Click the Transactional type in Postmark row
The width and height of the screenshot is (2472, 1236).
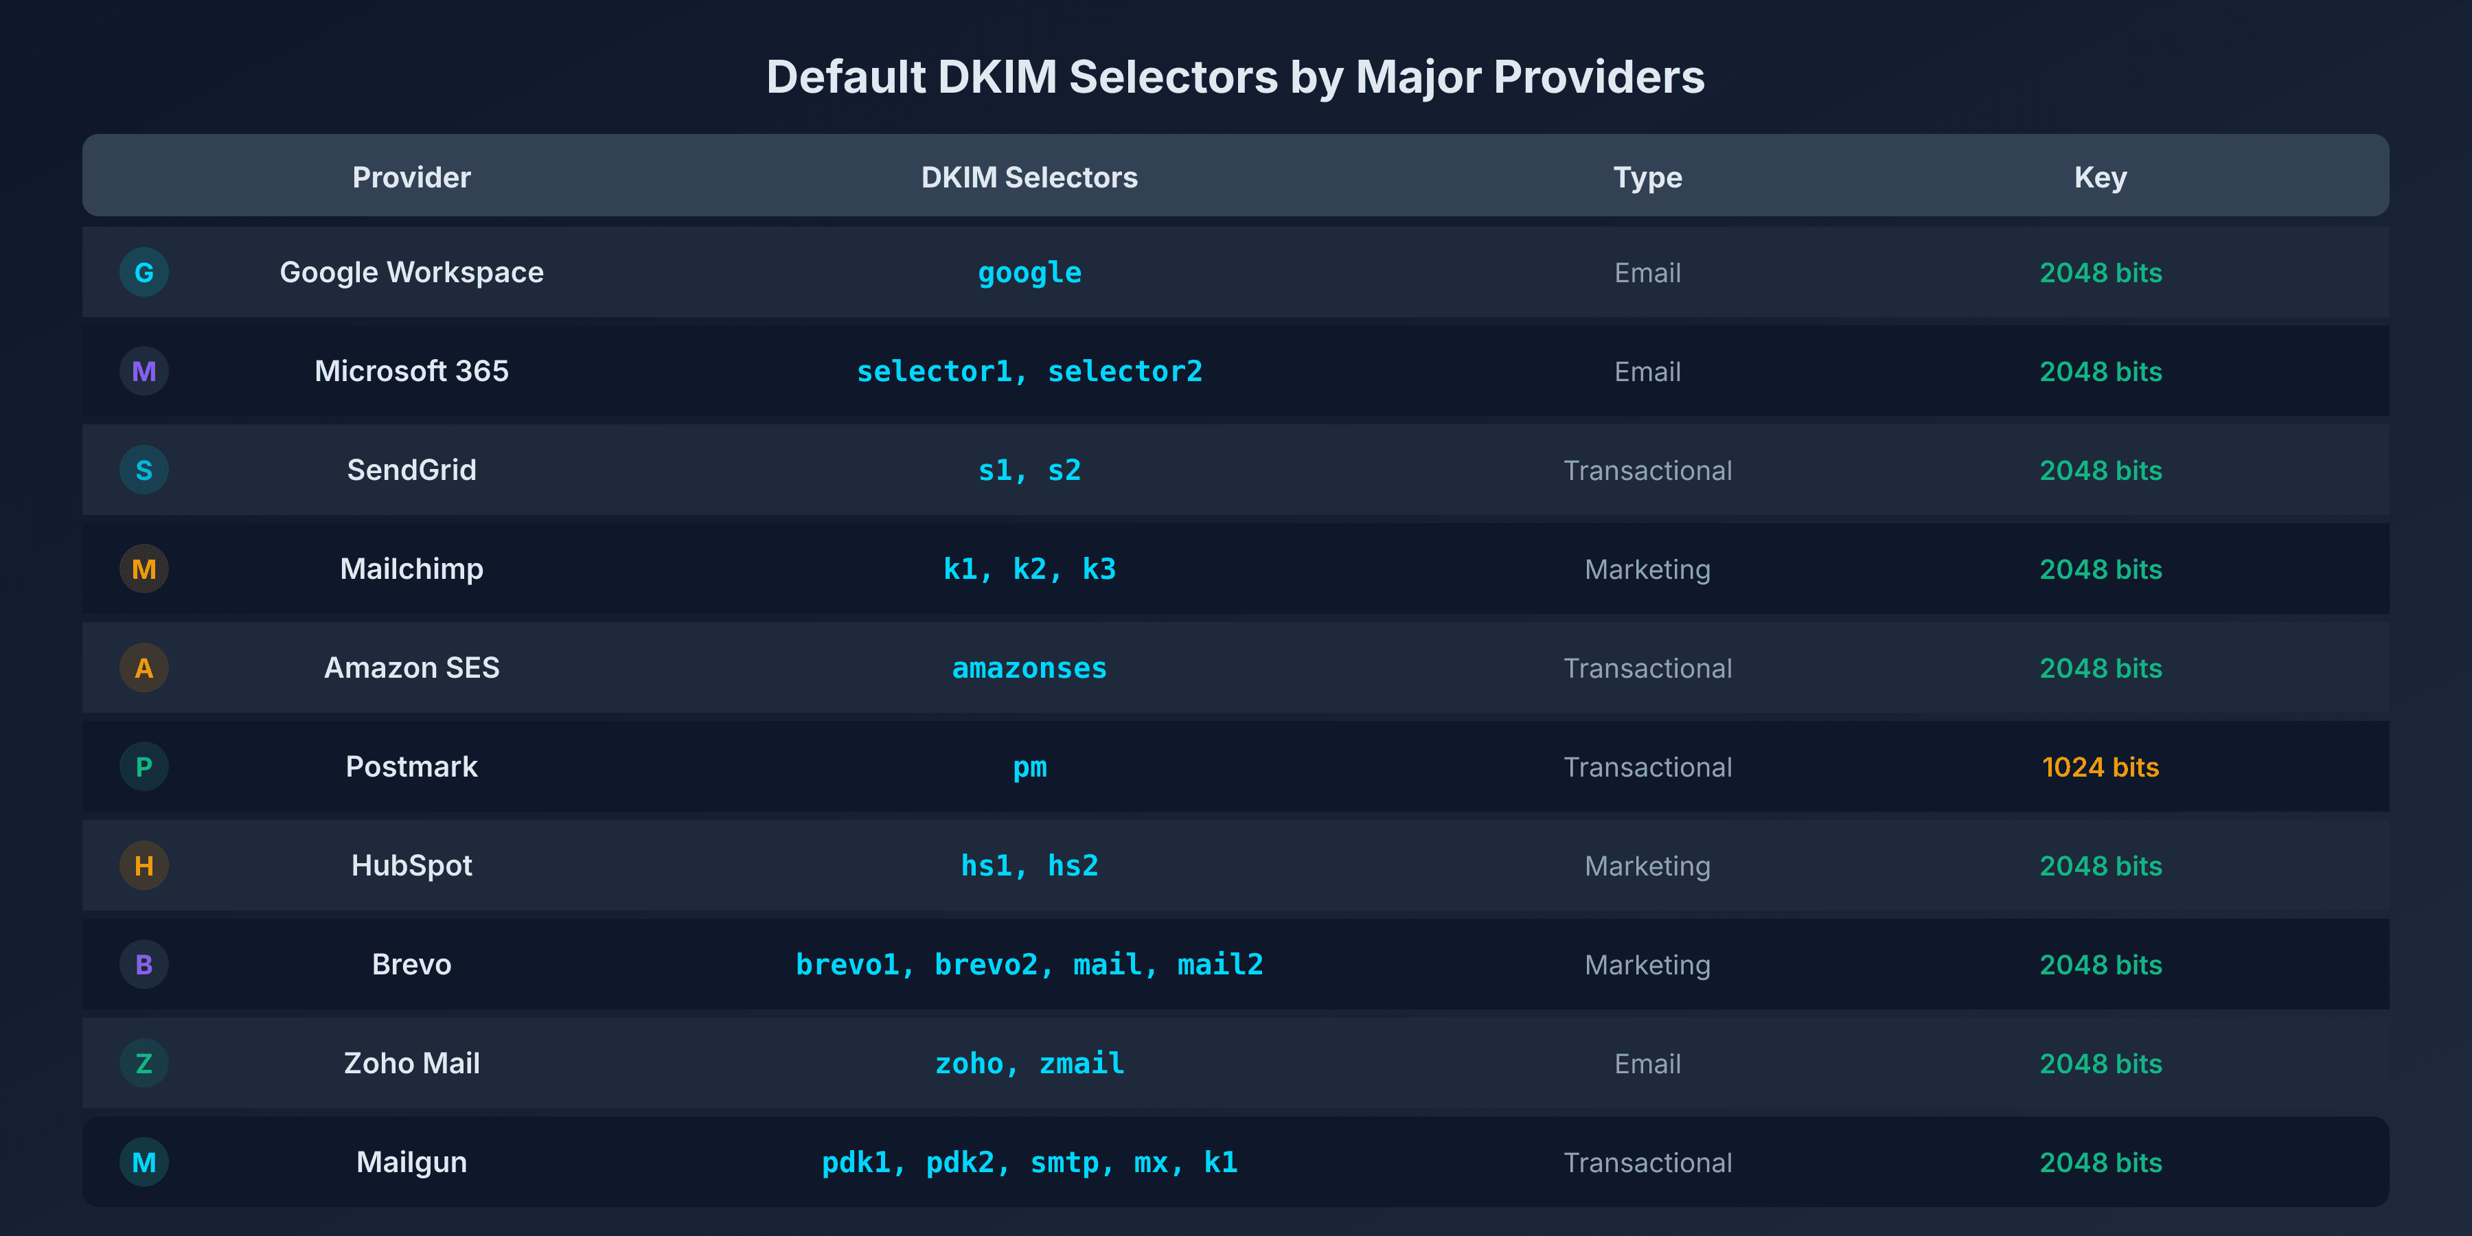[x=1648, y=768]
